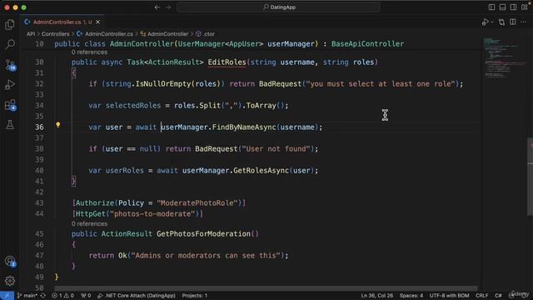Click 0 references above EditRoles method
Image resolution: width=533 pixels, height=300 pixels.
89,52
